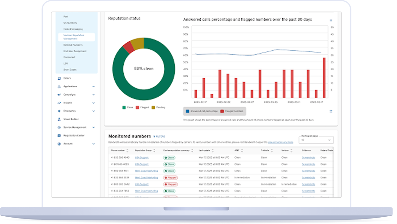Screen dimensions: 397x224
Task: Expand the Campaigns section chevron
Action: pos(93,95)
